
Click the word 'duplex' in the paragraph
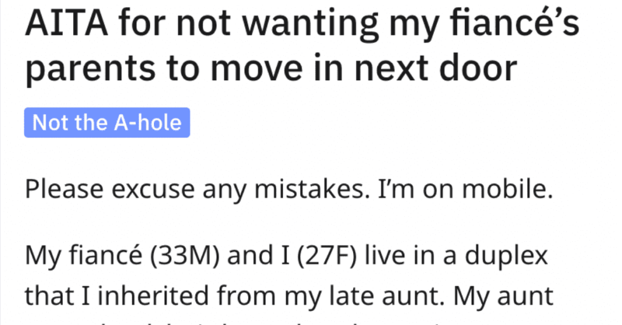tap(506, 256)
